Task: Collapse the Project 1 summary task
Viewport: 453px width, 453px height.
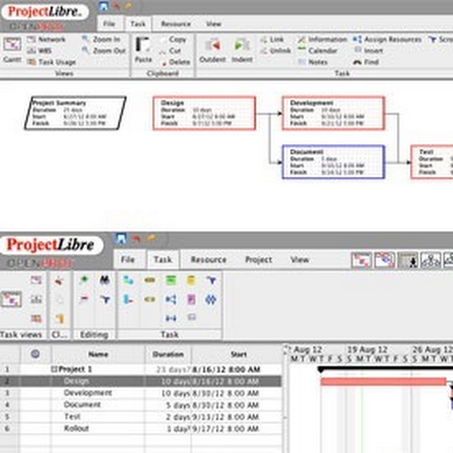Action: tap(55, 369)
